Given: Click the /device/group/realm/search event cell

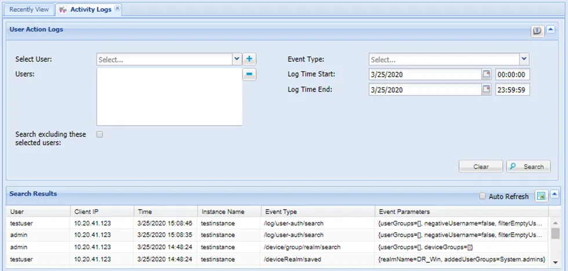Looking at the screenshot, I should pyautogui.click(x=318, y=247).
